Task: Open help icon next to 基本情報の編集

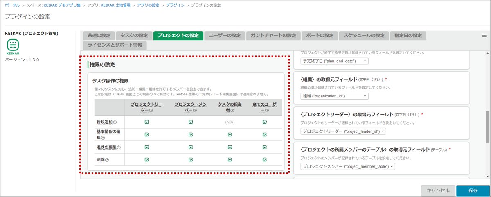Action: 103,138
